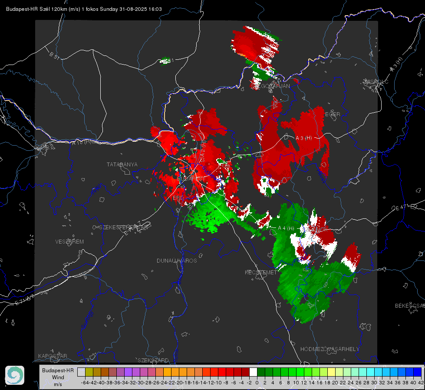Viewport: 425px width, 390px height.
Task: Select the EGER city label
Action: [x=333, y=114]
